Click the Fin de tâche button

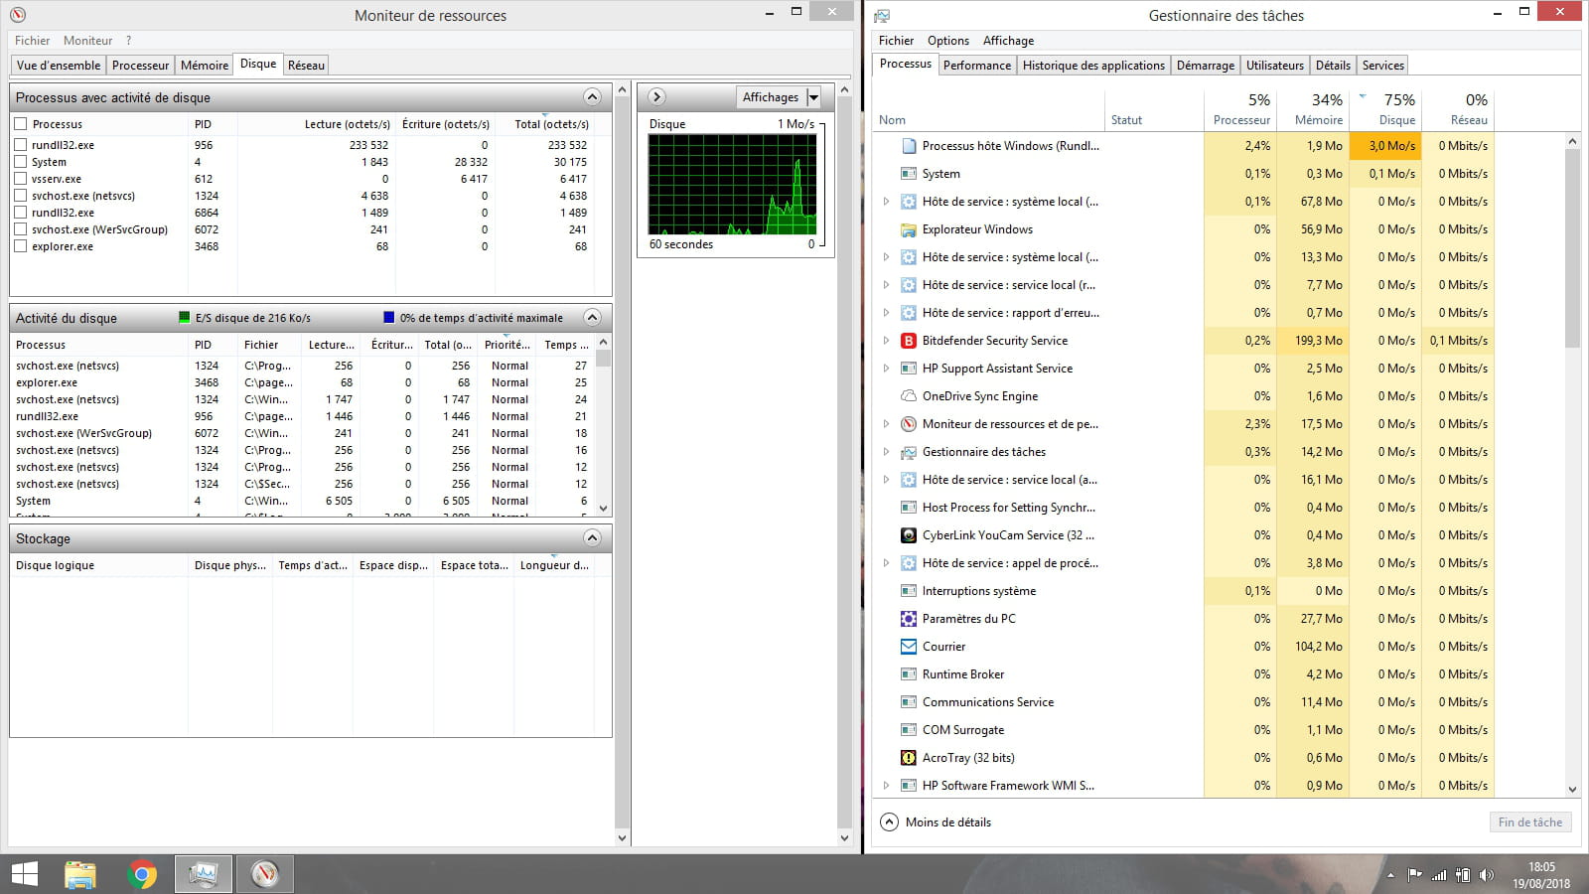click(1529, 822)
